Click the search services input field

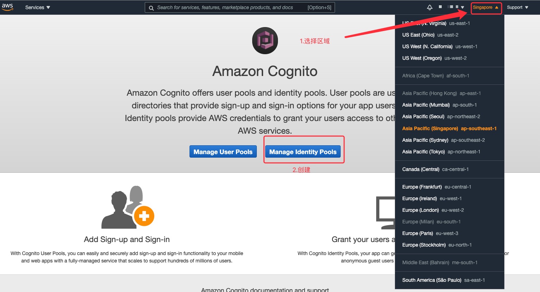click(240, 7)
